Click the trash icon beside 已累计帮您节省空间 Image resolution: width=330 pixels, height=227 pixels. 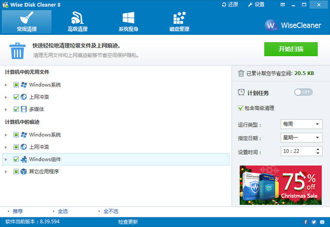(x=241, y=73)
